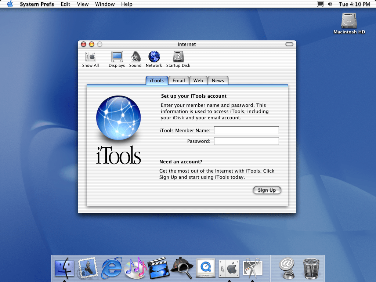Open the Displays preference pane

coord(117,59)
